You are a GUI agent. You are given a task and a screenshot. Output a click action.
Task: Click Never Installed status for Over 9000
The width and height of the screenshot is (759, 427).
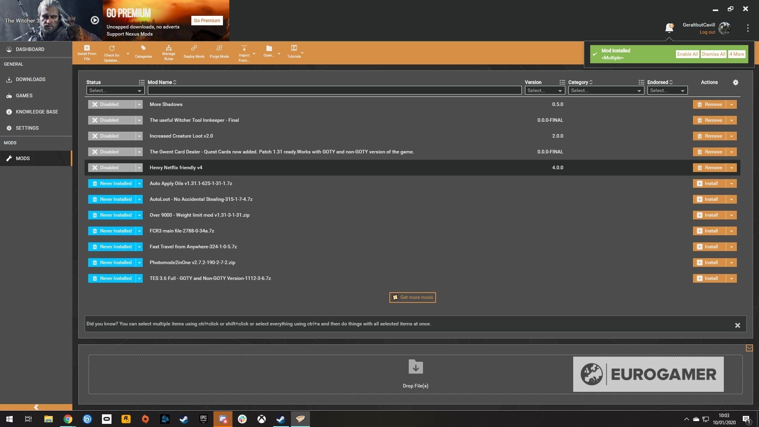(x=111, y=215)
